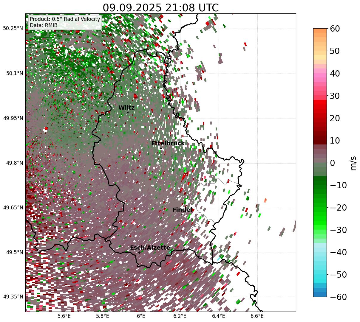Screen dimensions: 360x322
Task: Click the cross marker below Wiltz label
Action: click(128, 113)
